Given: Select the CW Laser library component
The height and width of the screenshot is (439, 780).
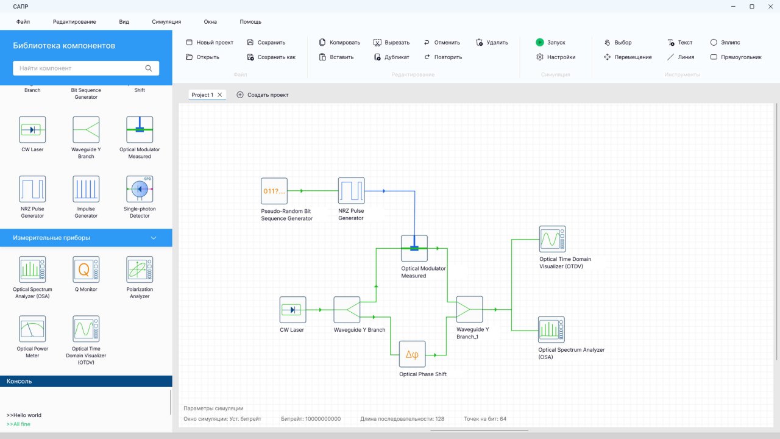Looking at the screenshot, I should [32, 130].
